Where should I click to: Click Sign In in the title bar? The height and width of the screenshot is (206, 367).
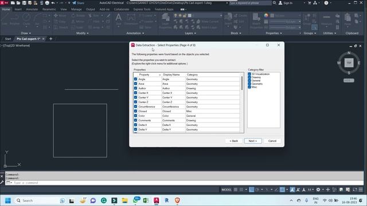point(286,3)
